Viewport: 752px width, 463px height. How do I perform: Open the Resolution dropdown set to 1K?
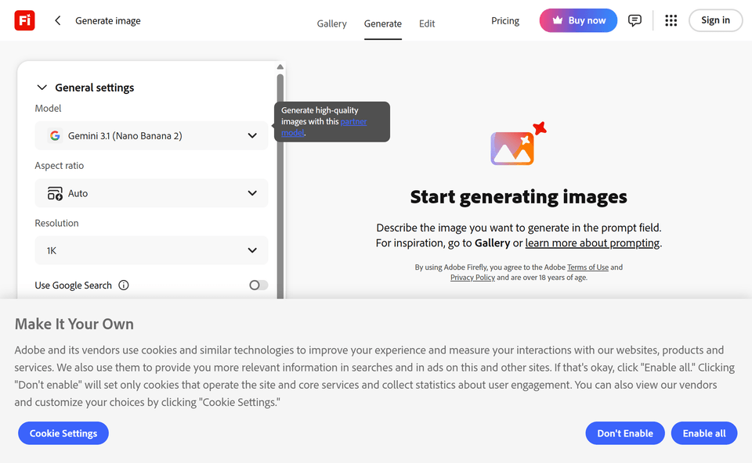pyautogui.click(x=151, y=250)
